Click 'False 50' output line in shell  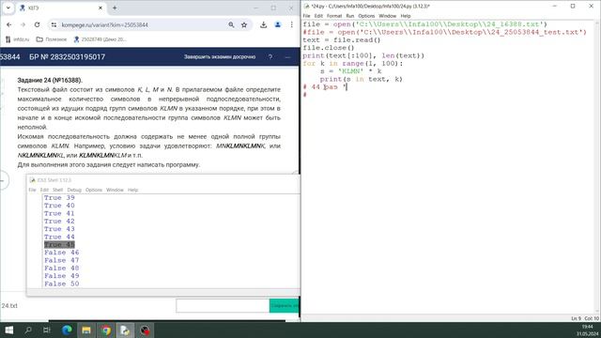[x=62, y=284]
